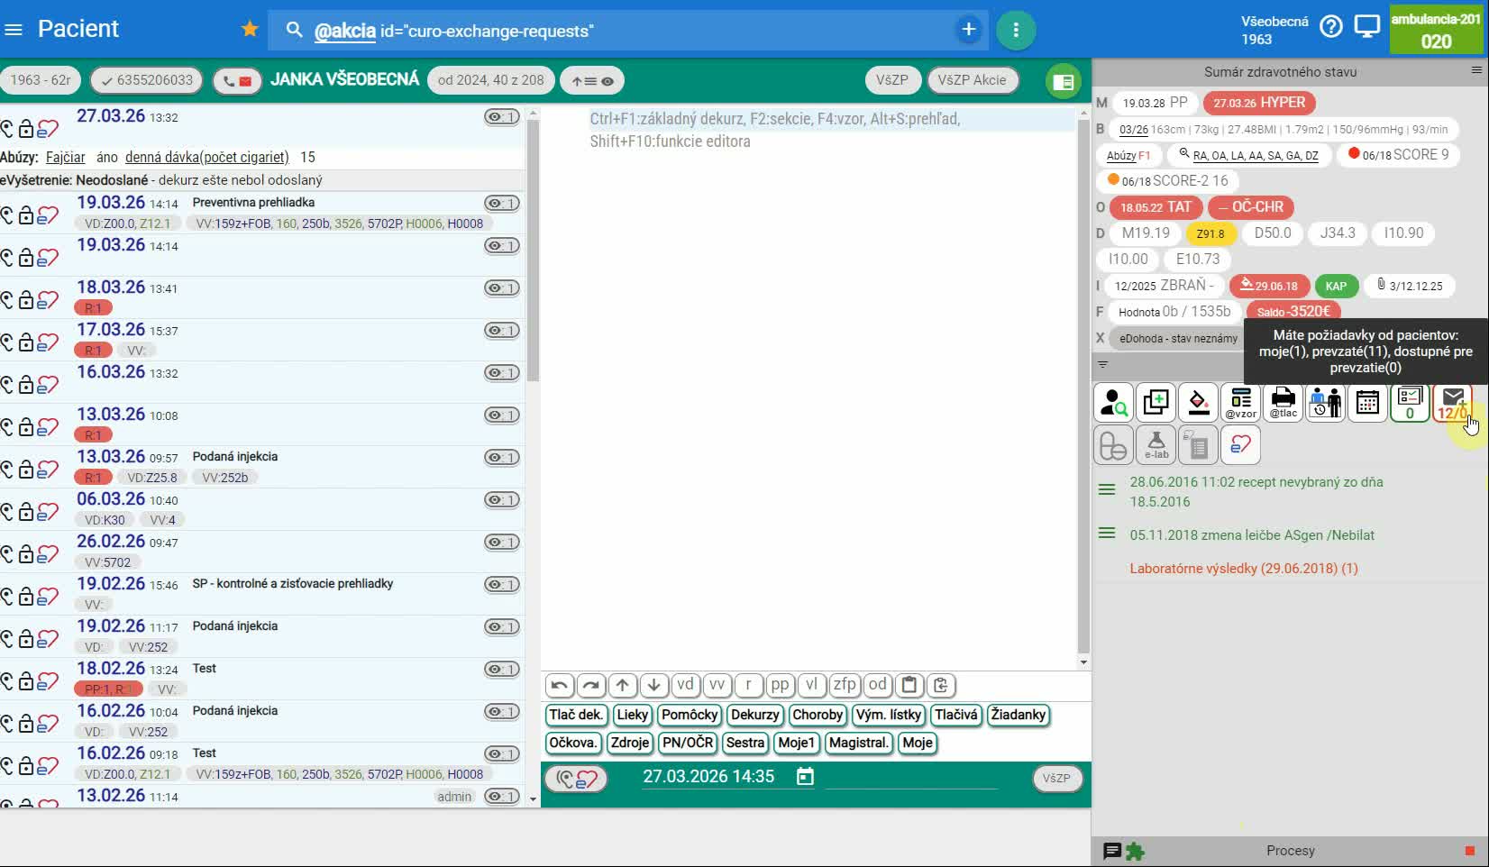Open the main hamburger menu
This screenshot has height=867, width=1489.
14,30
